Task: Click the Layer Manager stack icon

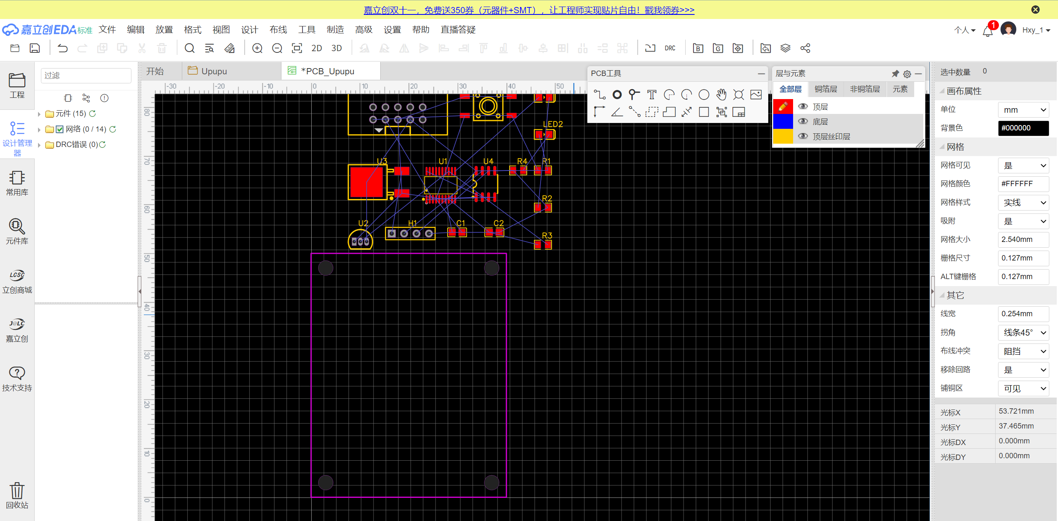Action: click(785, 48)
